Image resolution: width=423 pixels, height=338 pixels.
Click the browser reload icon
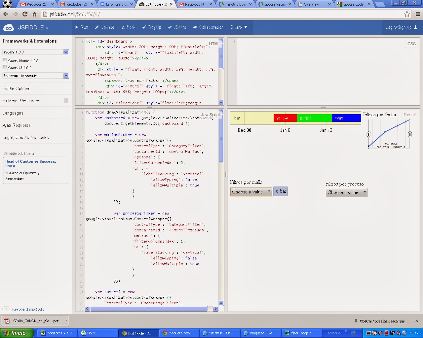click(x=25, y=14)
